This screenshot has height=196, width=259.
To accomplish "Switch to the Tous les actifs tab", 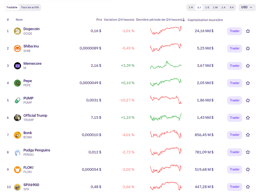I will pos(30,7).
